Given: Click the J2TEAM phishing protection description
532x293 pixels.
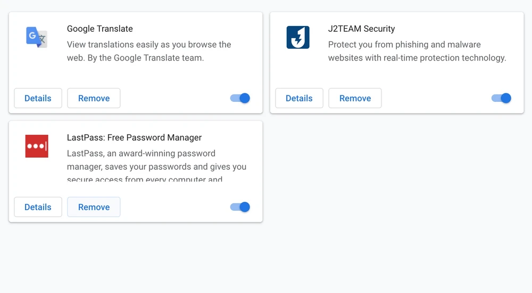Looking at the screenshot, I should pyautogui.click(x=417, y=51).
